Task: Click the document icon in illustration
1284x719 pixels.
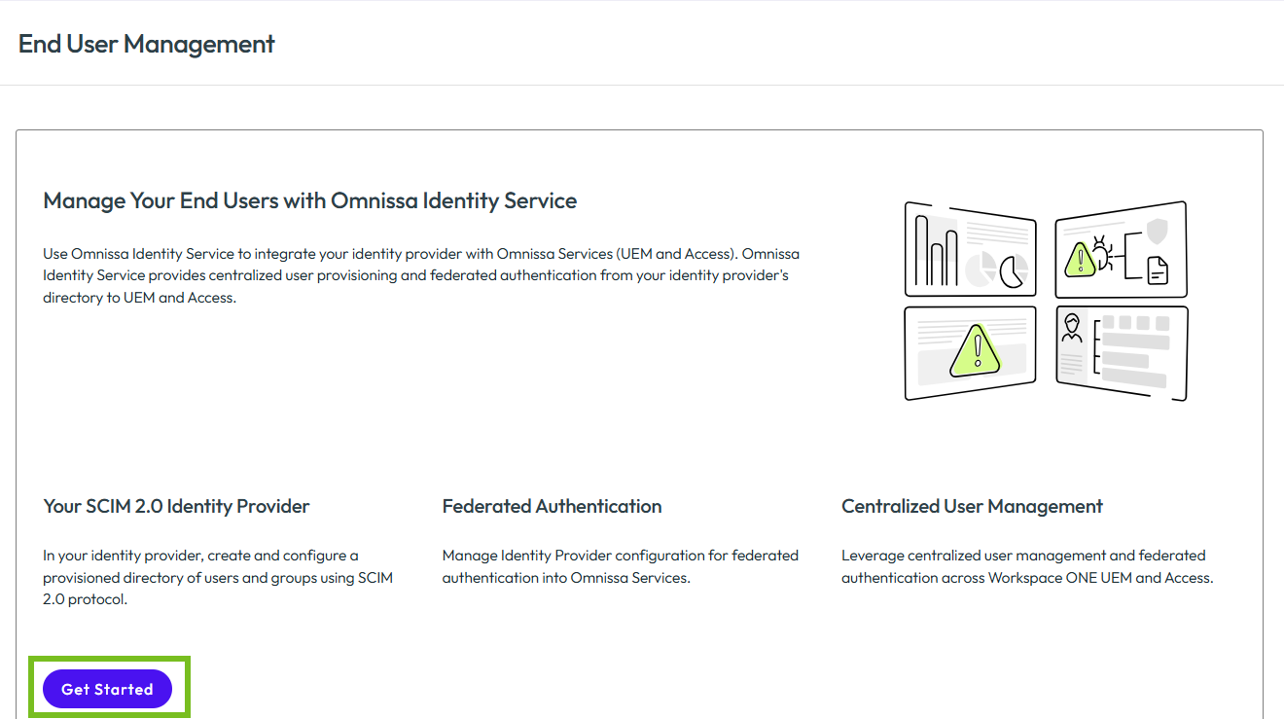Action: pos(1159,270)
